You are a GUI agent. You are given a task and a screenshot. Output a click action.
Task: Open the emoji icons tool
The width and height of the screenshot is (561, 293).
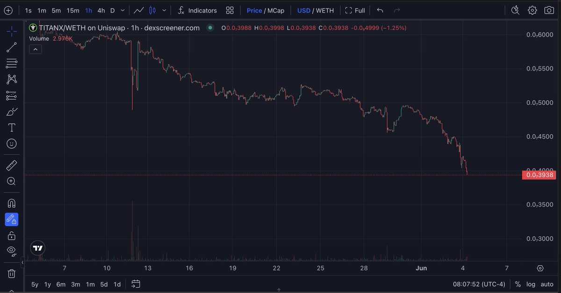click(x=12, y=143)
